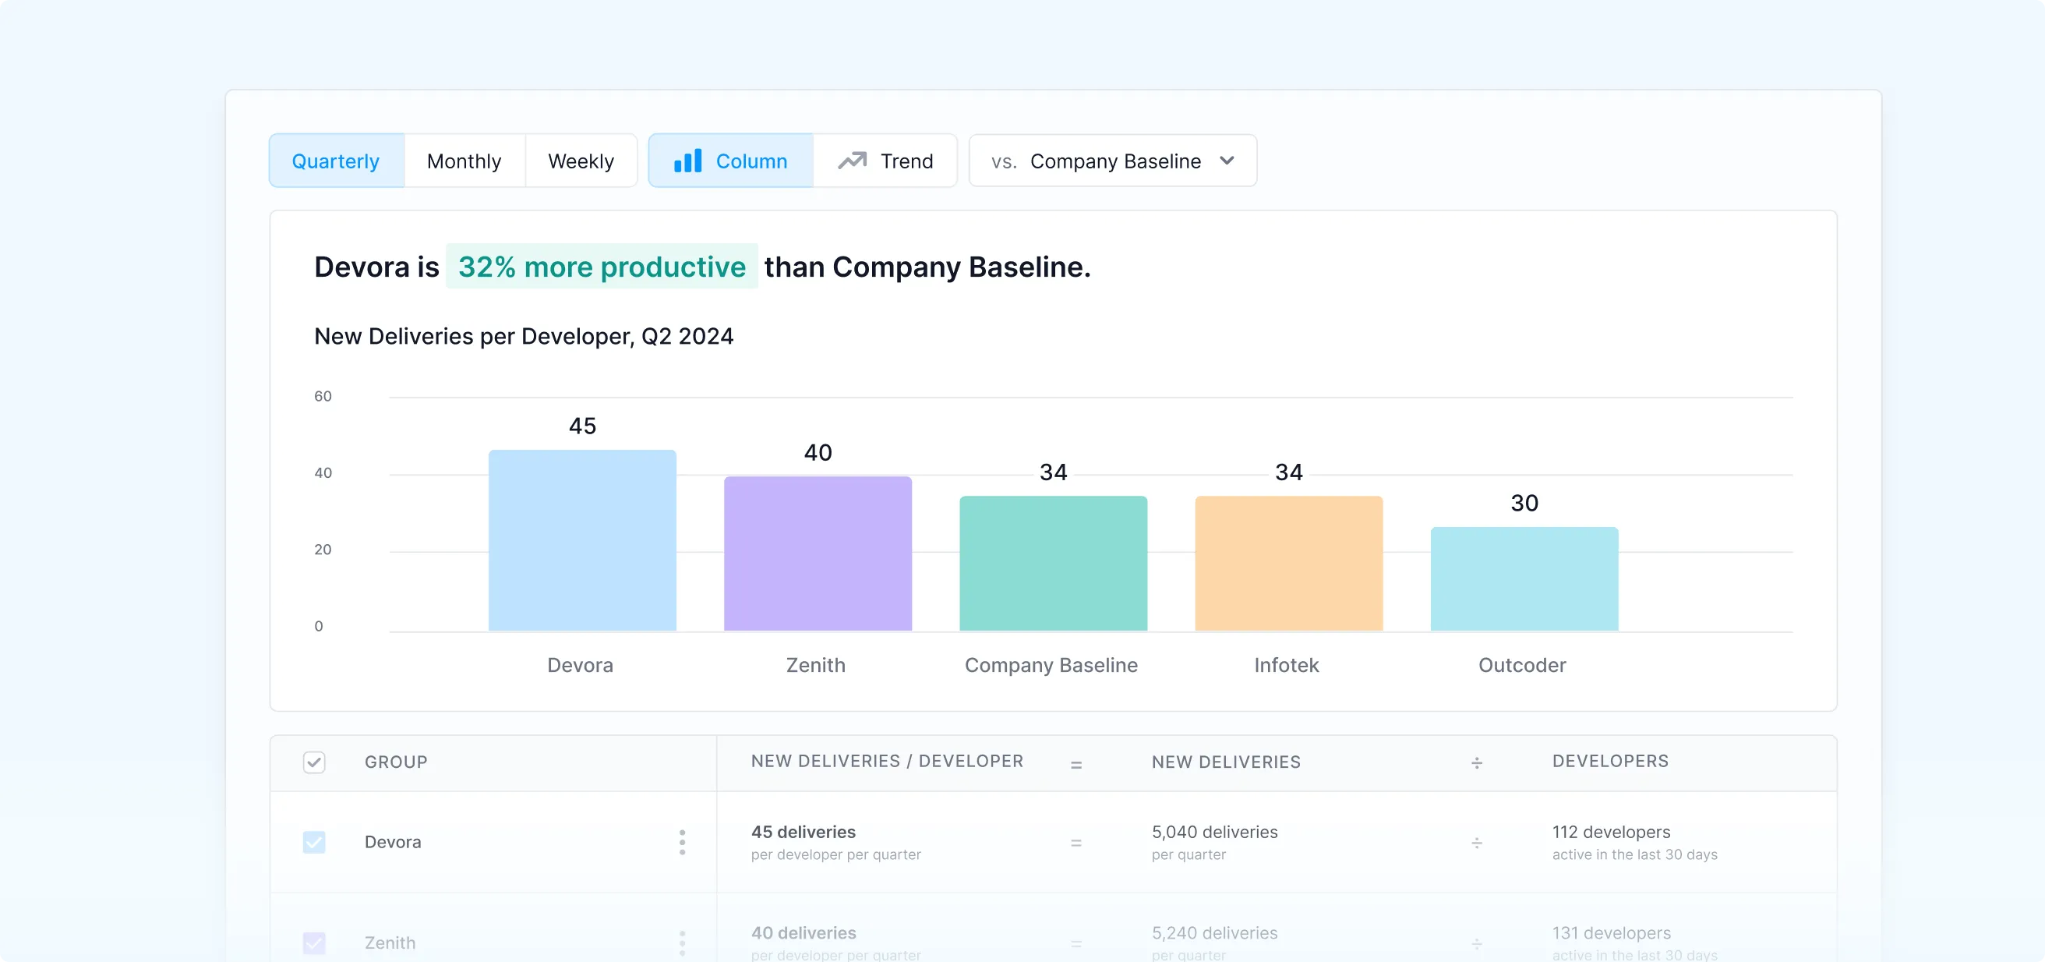Click the trend line arrow icon
This screenshot has width=2045, height=962.
click(853, 161)
